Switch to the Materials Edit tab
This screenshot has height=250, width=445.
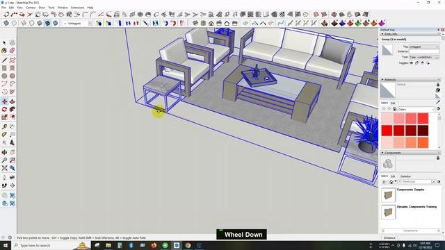click(x=393, y=103)
